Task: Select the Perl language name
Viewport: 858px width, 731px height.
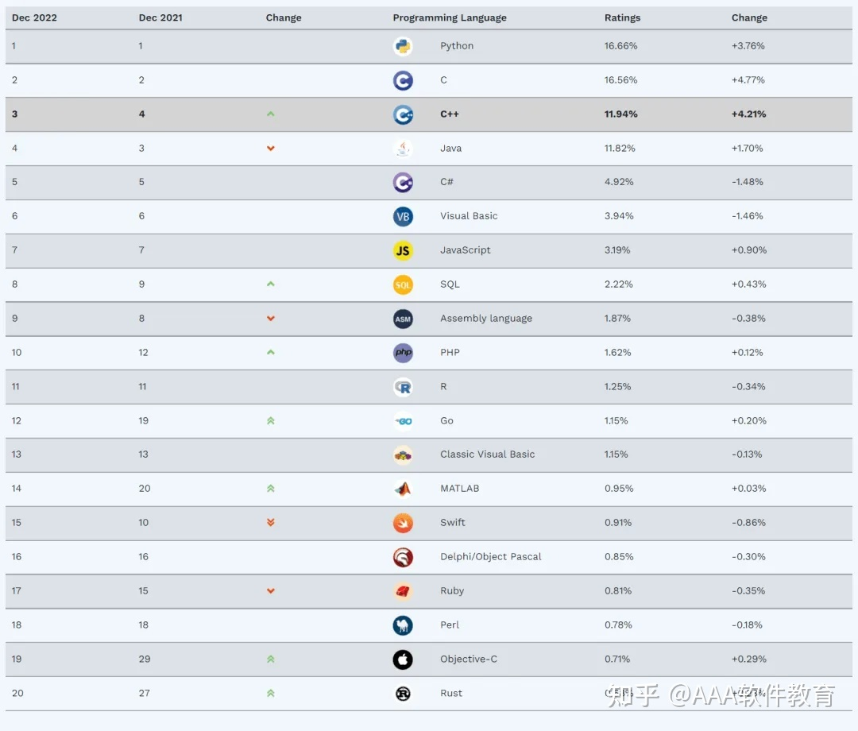Action: coord(450,625)
